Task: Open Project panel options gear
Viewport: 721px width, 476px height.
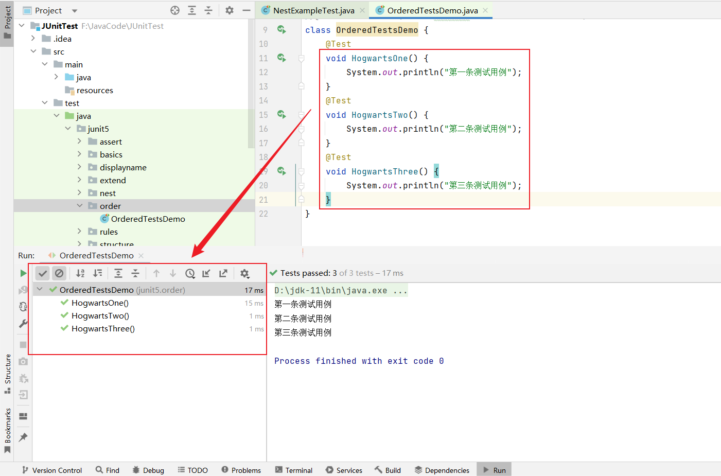Action: pos(230,10)
